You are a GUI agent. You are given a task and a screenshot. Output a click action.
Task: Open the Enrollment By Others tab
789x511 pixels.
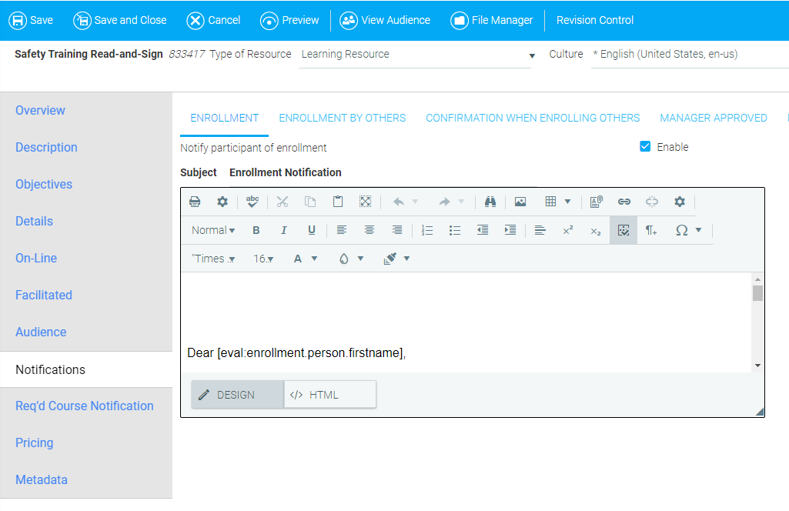342,118
